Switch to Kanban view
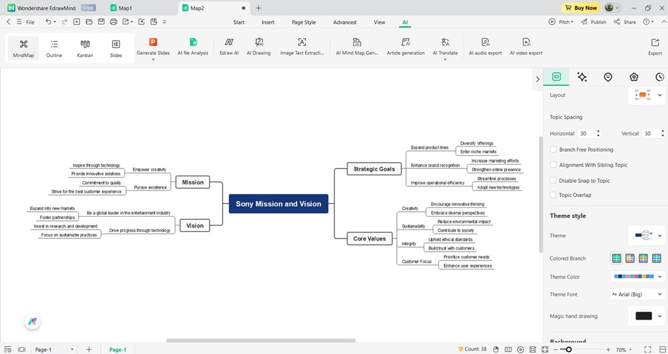Viewport: 668px width, 354px height. coord(85,48)
